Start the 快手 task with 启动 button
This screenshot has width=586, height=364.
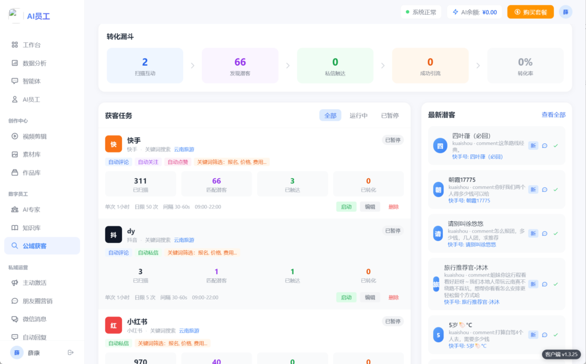pyautogui.click(x=346, y=207)
